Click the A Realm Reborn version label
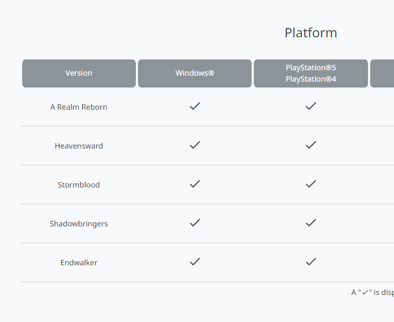The width and height of the screenshot is (394, 322). [x=78, y=107]
